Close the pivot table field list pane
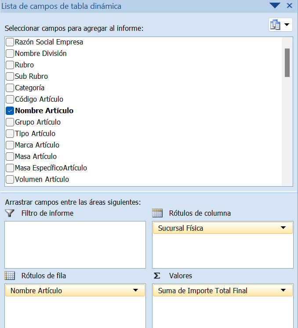Viewport: 298px width, 328px height. 289,6
